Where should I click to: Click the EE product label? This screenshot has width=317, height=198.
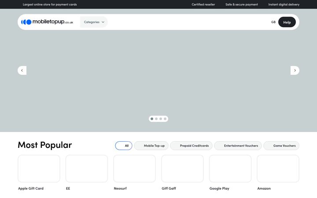point(68,188)
